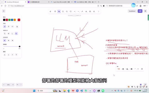This screenshot has width=149, height=93.
Task: Expand the browser tab list chevron
Action: click(x=2, y=2)
